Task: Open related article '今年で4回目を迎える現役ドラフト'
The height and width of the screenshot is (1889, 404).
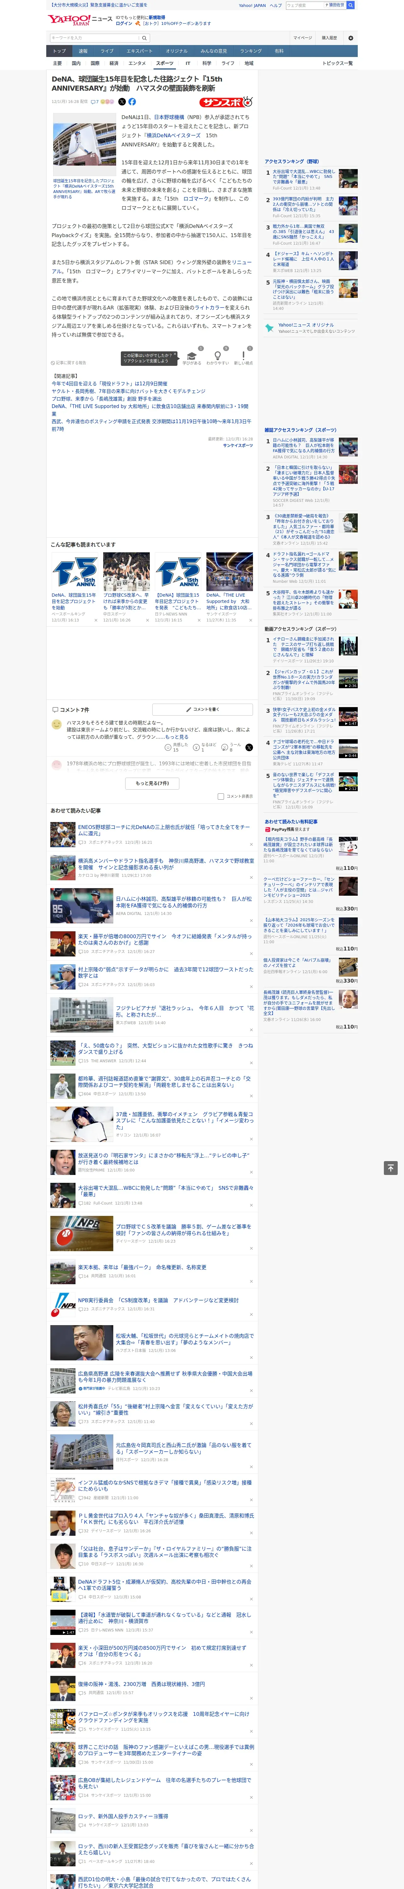Action: 109,383
